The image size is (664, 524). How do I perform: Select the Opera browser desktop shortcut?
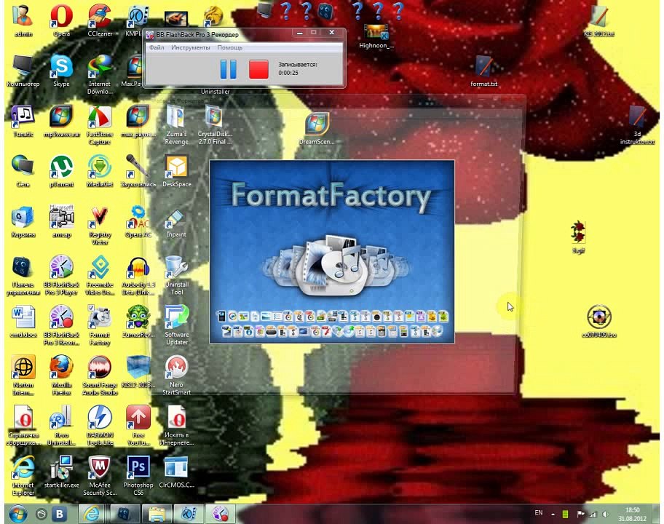pos(61,21)
